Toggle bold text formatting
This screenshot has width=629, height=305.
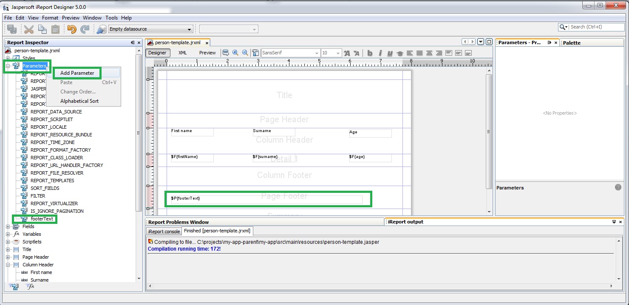(x=370, y=53)
